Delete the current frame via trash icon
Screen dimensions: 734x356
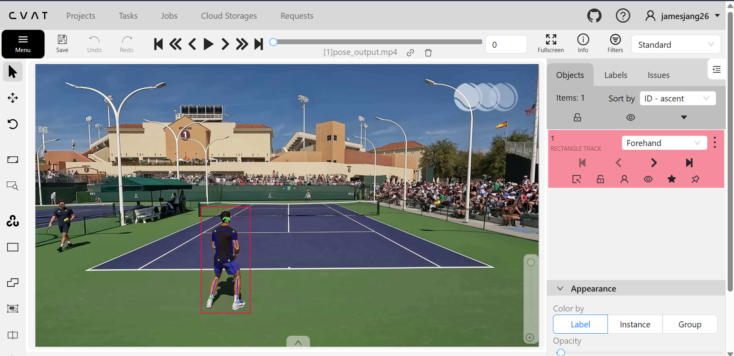pyautogui.click(x=428, y=53)
